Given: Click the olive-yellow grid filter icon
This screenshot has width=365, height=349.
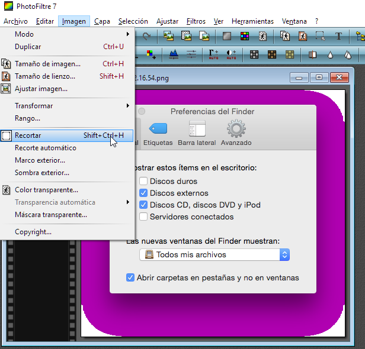Looking at the screenshot, I should click(290, 54).
